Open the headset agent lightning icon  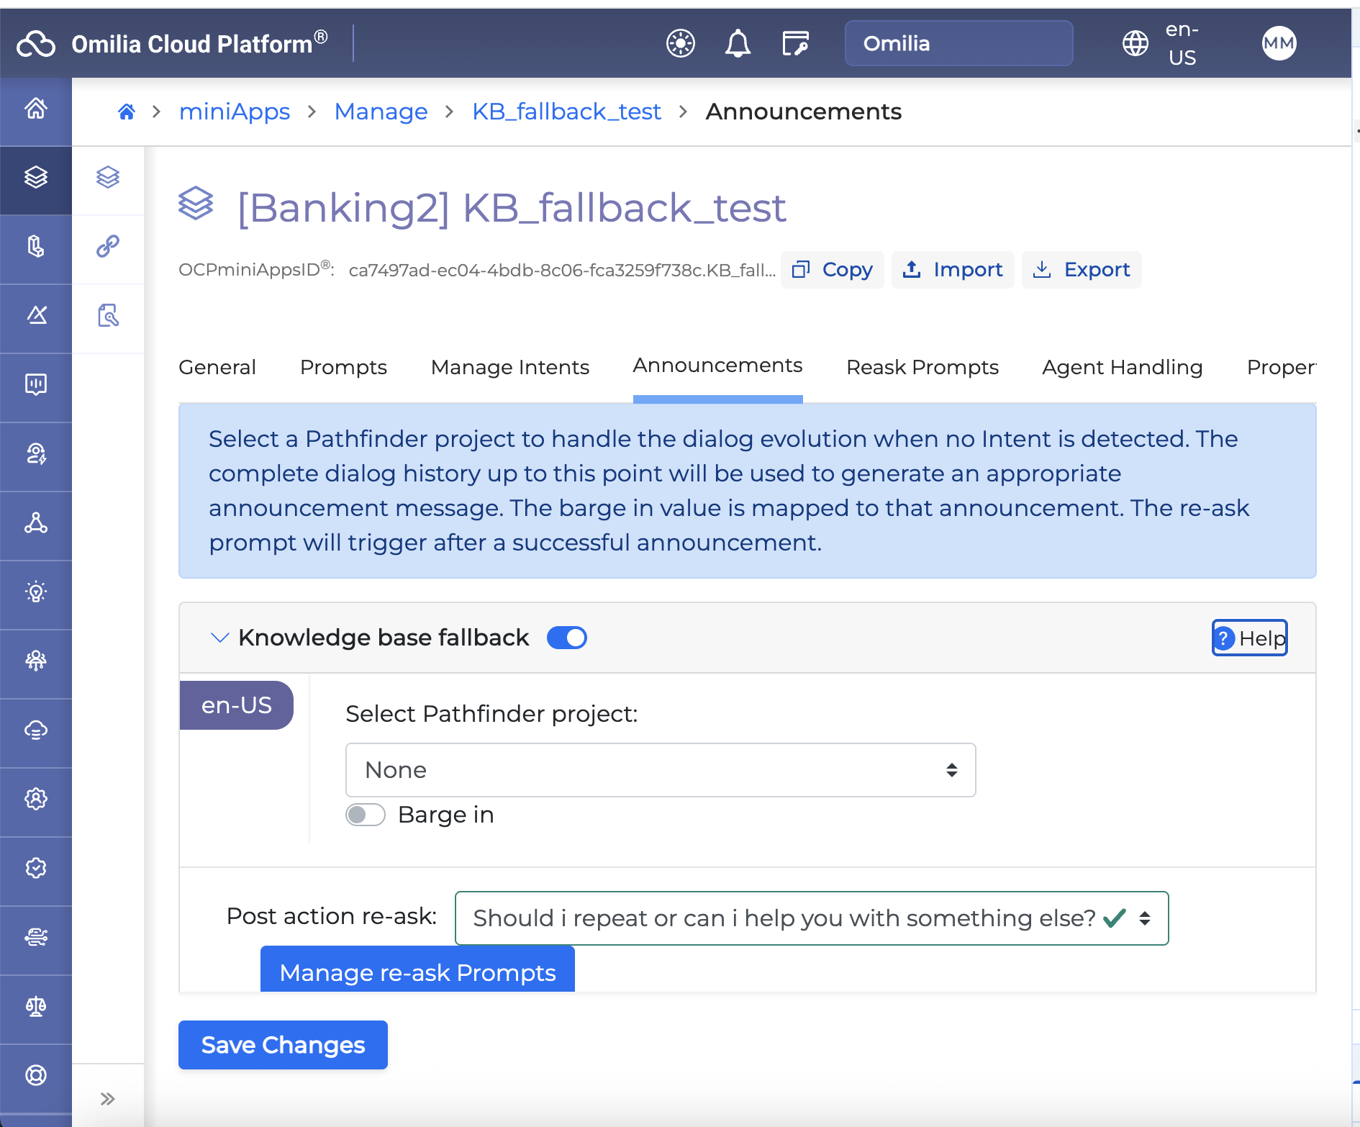[36, 453]
